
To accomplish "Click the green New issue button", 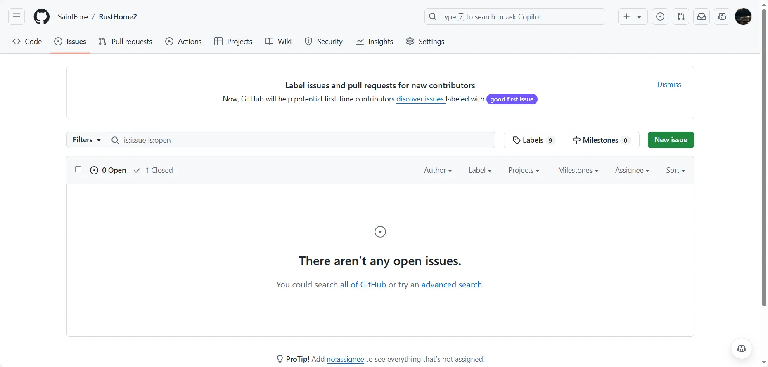I will tap(671, 140).
